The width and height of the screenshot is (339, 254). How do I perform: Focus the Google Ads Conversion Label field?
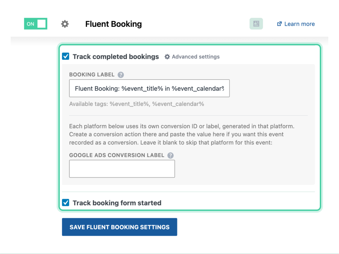click(x=122, y=169)
